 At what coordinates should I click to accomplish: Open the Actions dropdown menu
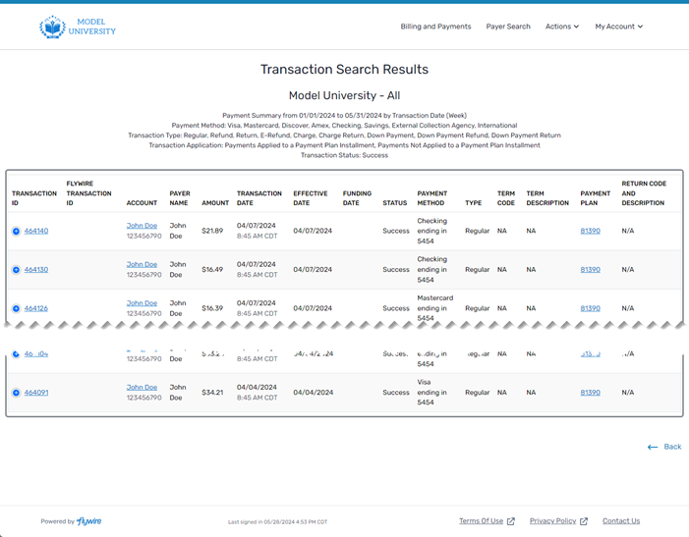tap(562, 27)
